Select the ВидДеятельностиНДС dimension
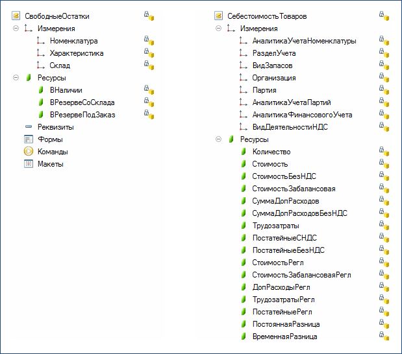The image size is (402, 354). (290, 127)
